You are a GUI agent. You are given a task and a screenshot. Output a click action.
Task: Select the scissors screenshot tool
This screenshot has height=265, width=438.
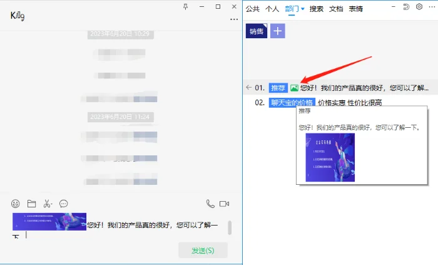pos(48,204)
